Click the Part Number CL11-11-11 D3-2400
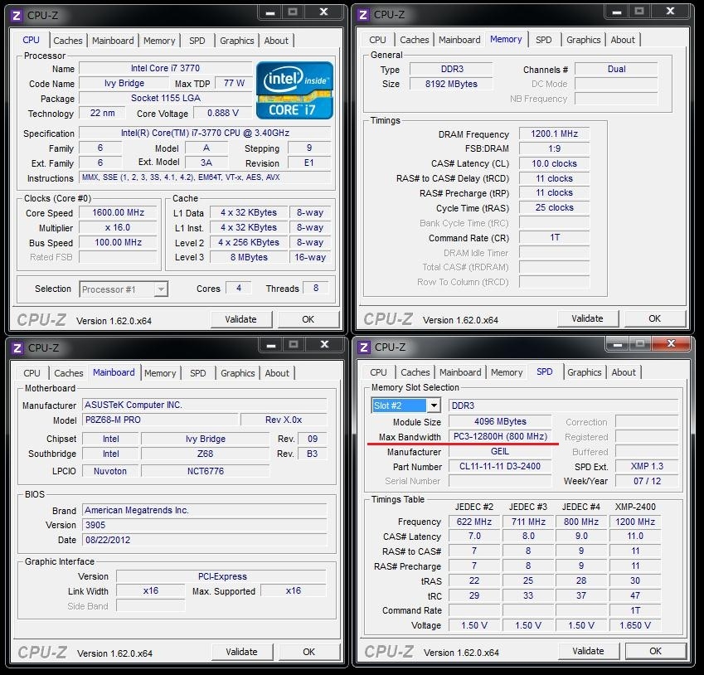This screenshot has height=675, width=704. [500, 466]
